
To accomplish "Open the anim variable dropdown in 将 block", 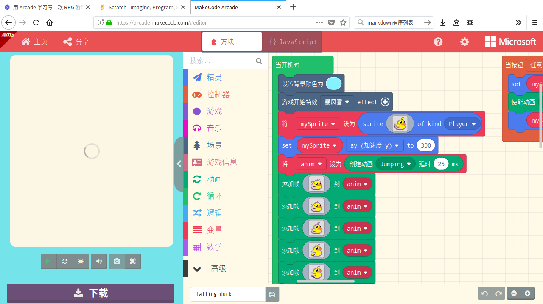I will coord(311,164).
